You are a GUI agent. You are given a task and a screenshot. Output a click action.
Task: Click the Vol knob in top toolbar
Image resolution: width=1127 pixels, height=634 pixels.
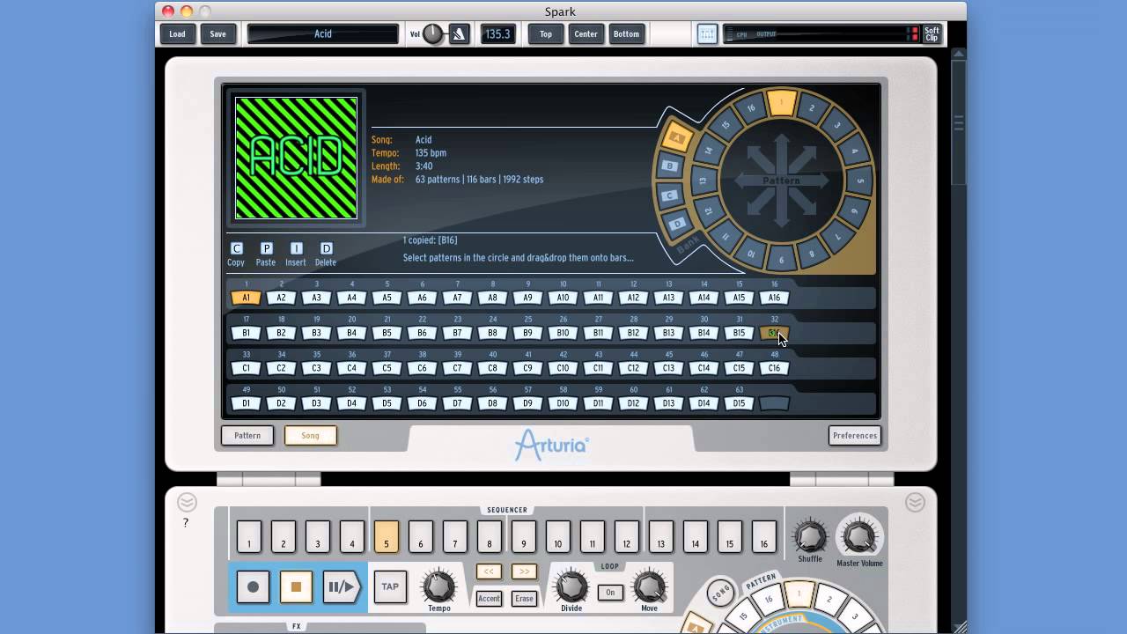click(x=433, y=34)
